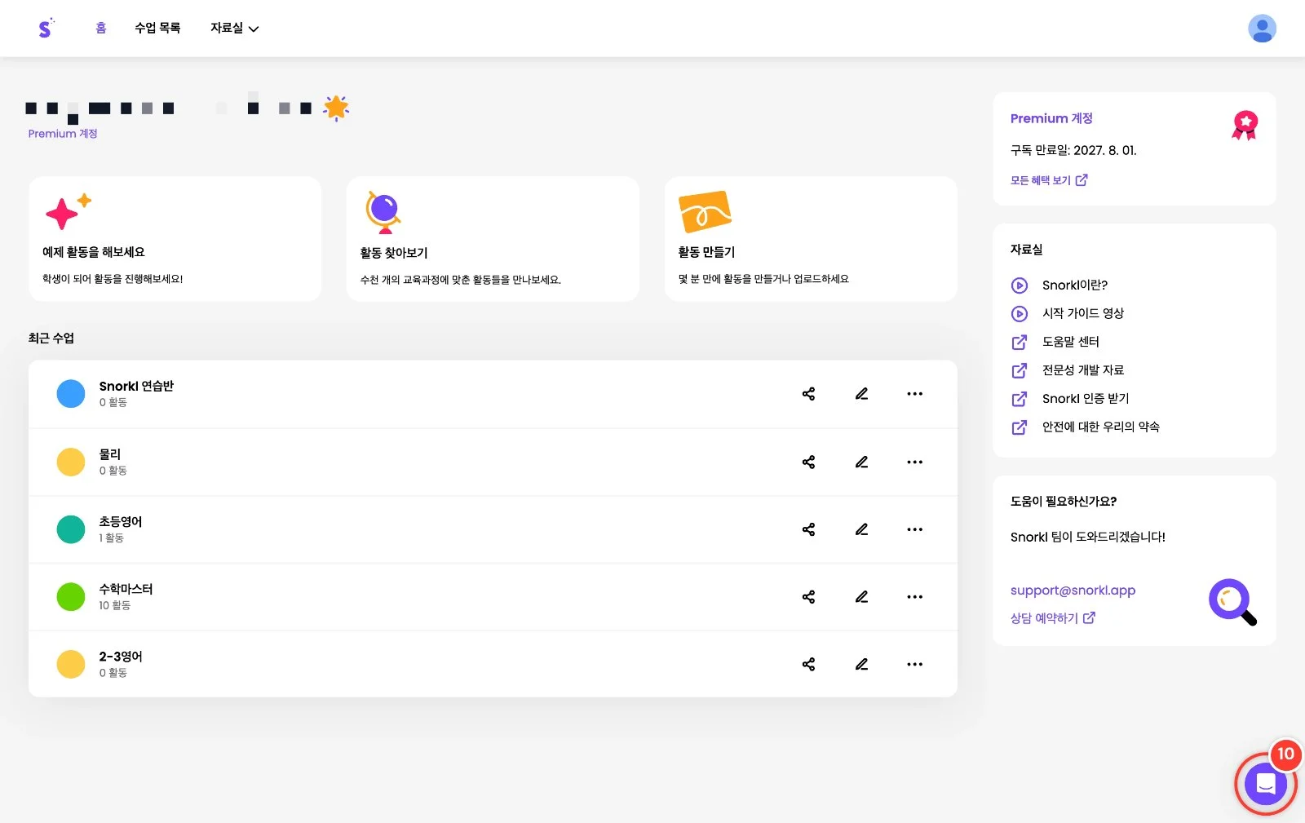Click the 상담 예약하기 link

tap(1052, 618)
